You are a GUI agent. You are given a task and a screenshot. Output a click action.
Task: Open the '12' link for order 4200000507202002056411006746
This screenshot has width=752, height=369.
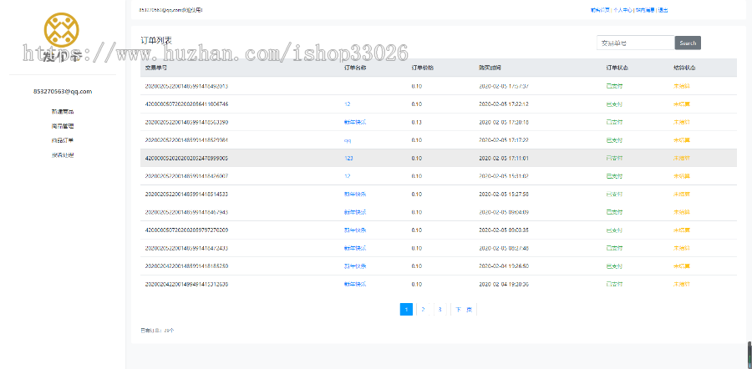[347, 104]
